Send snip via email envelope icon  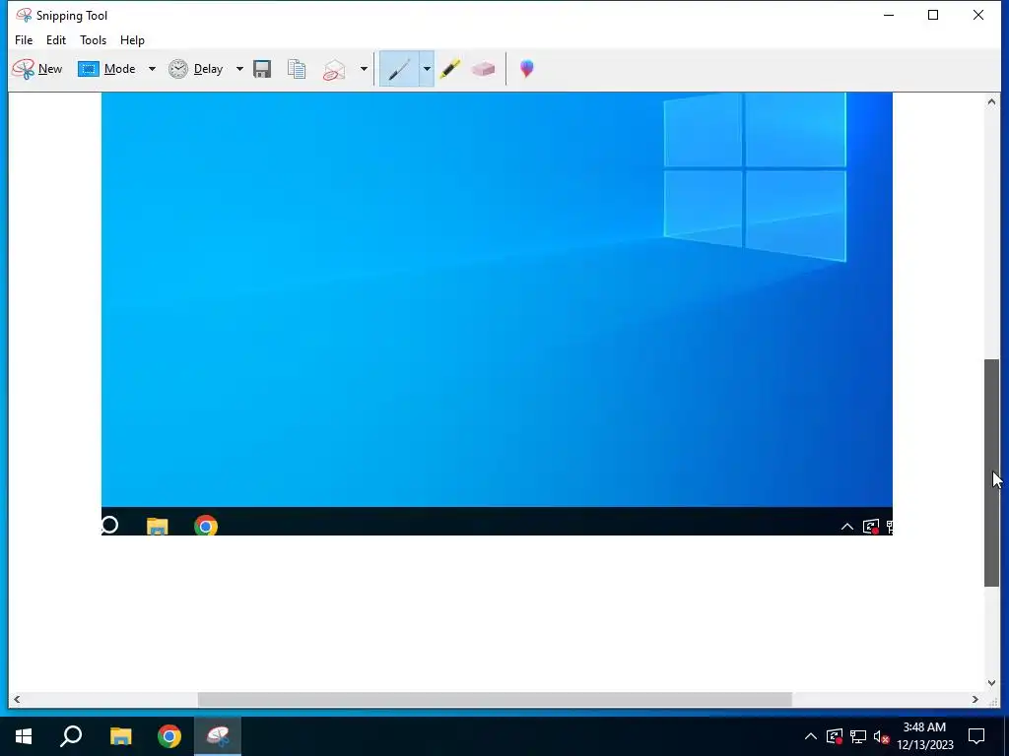coord(335,70)
